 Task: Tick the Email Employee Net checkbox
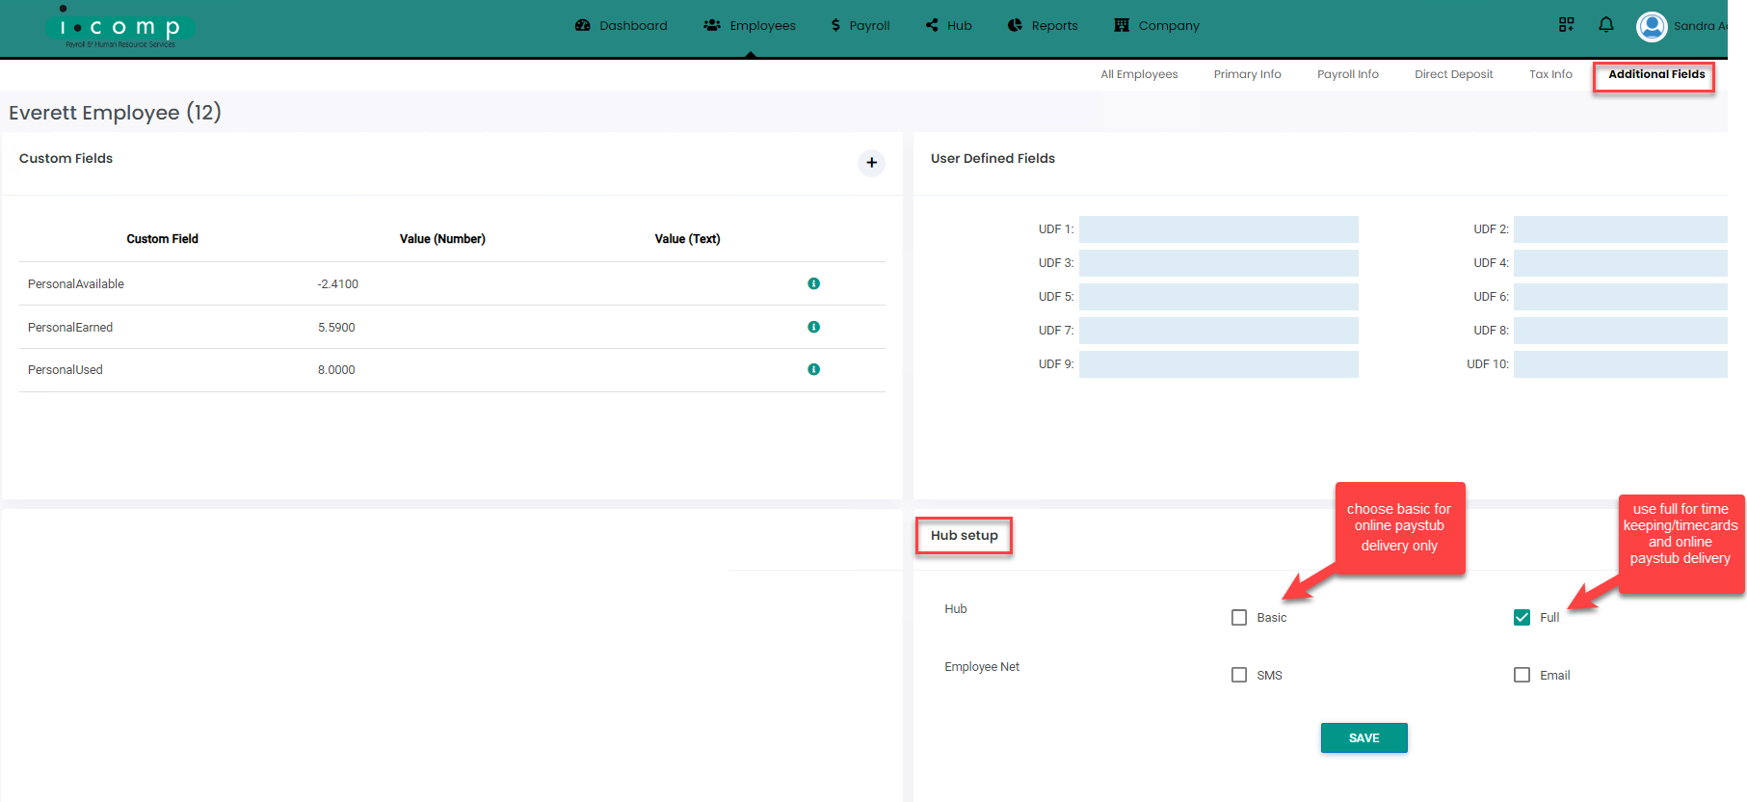1522,676
